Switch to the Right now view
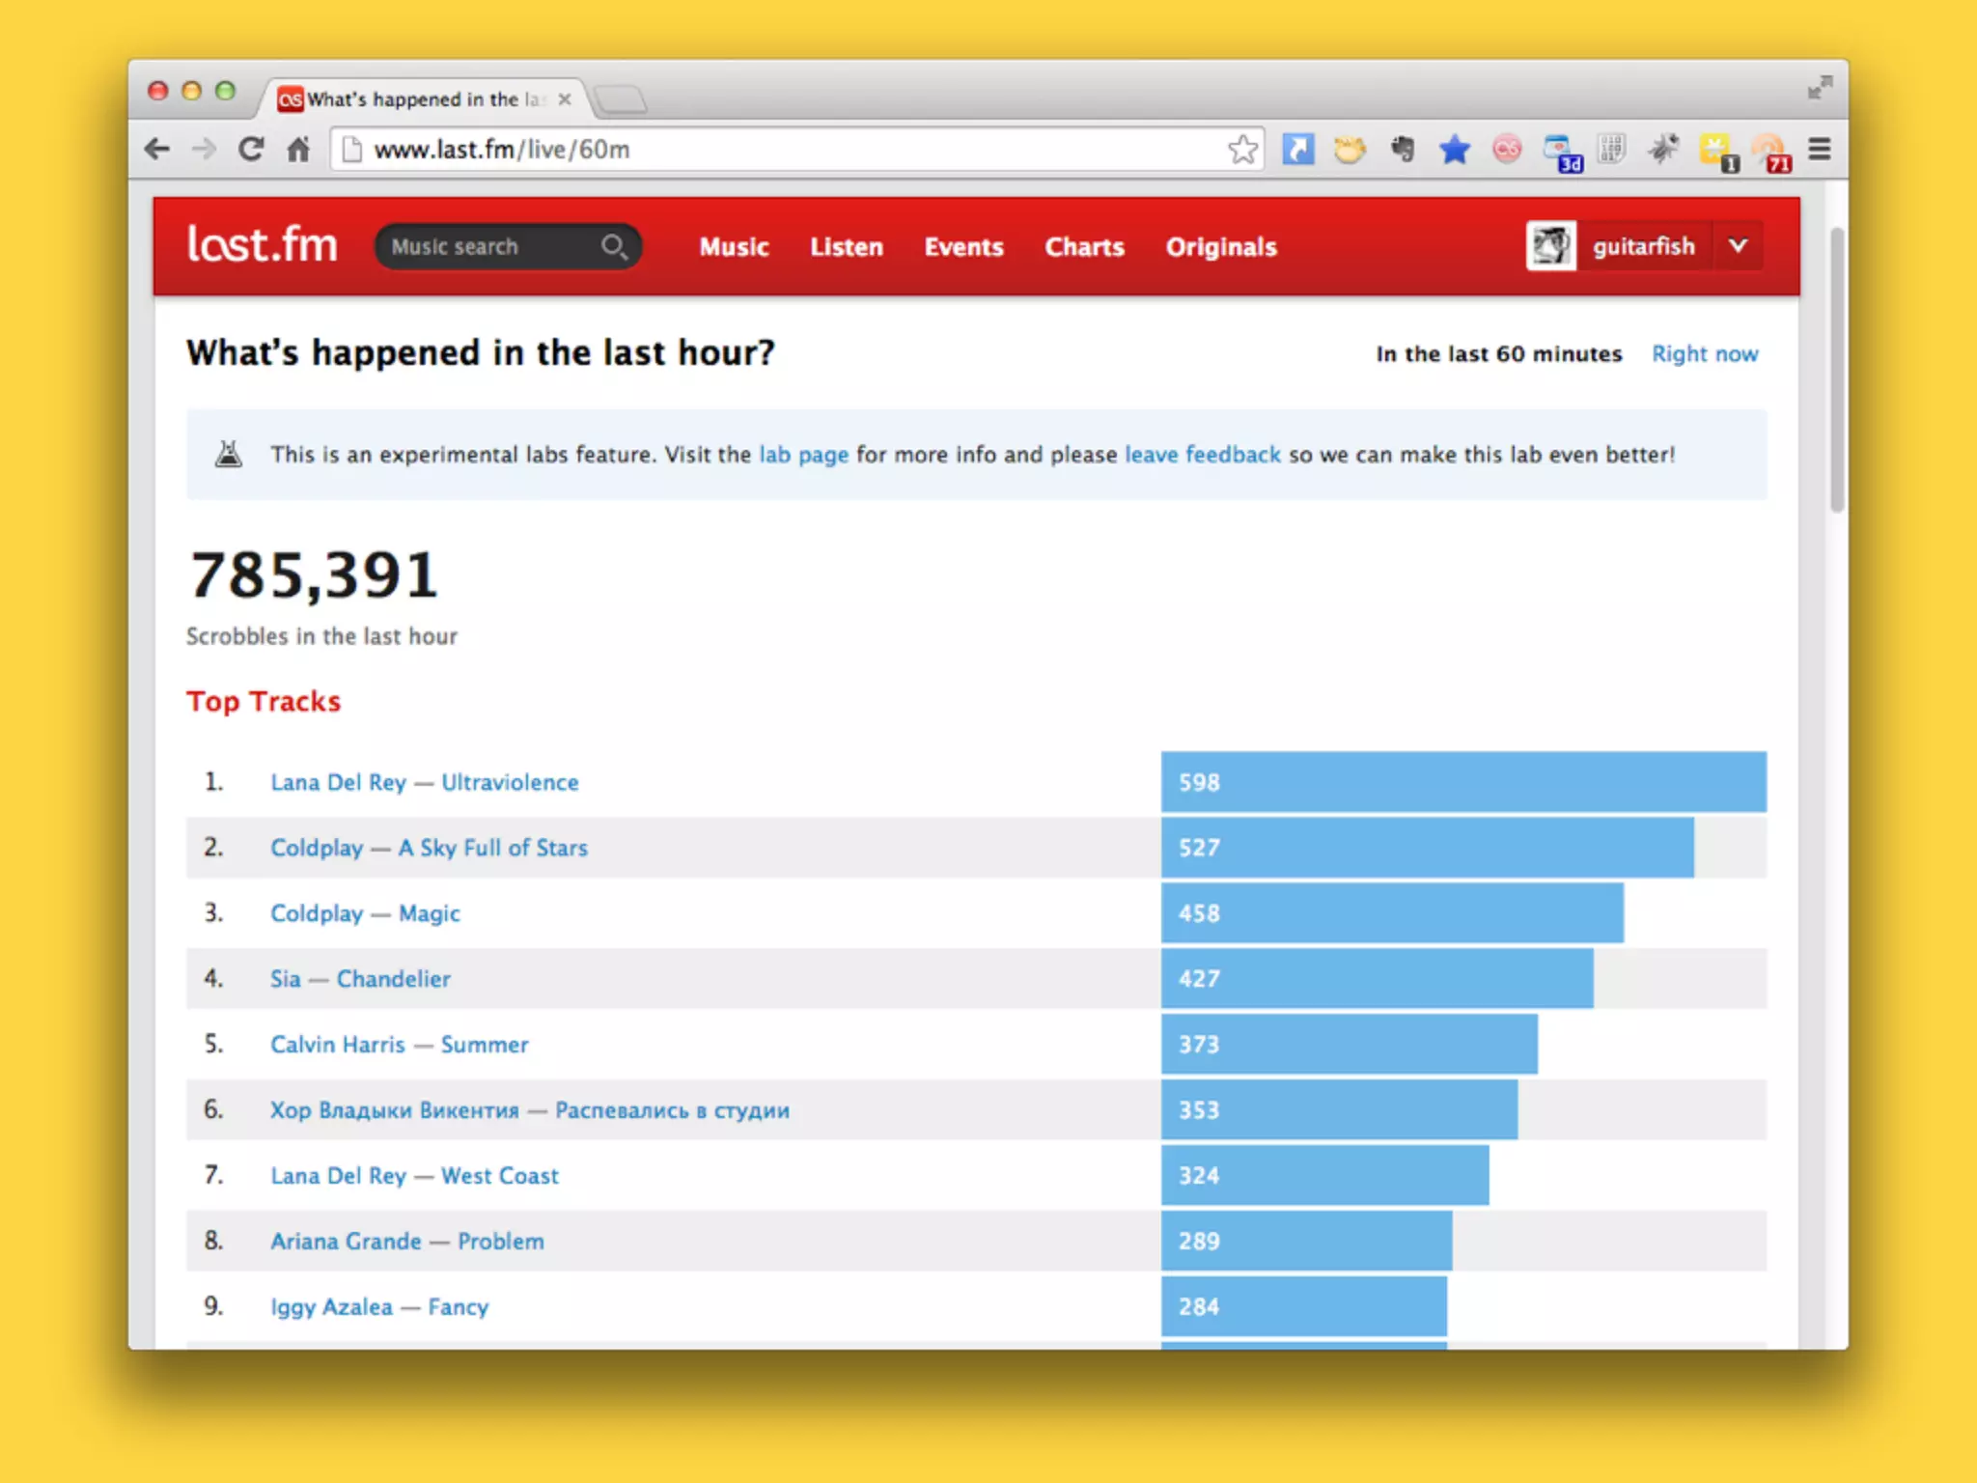 tap(1705, 354)
